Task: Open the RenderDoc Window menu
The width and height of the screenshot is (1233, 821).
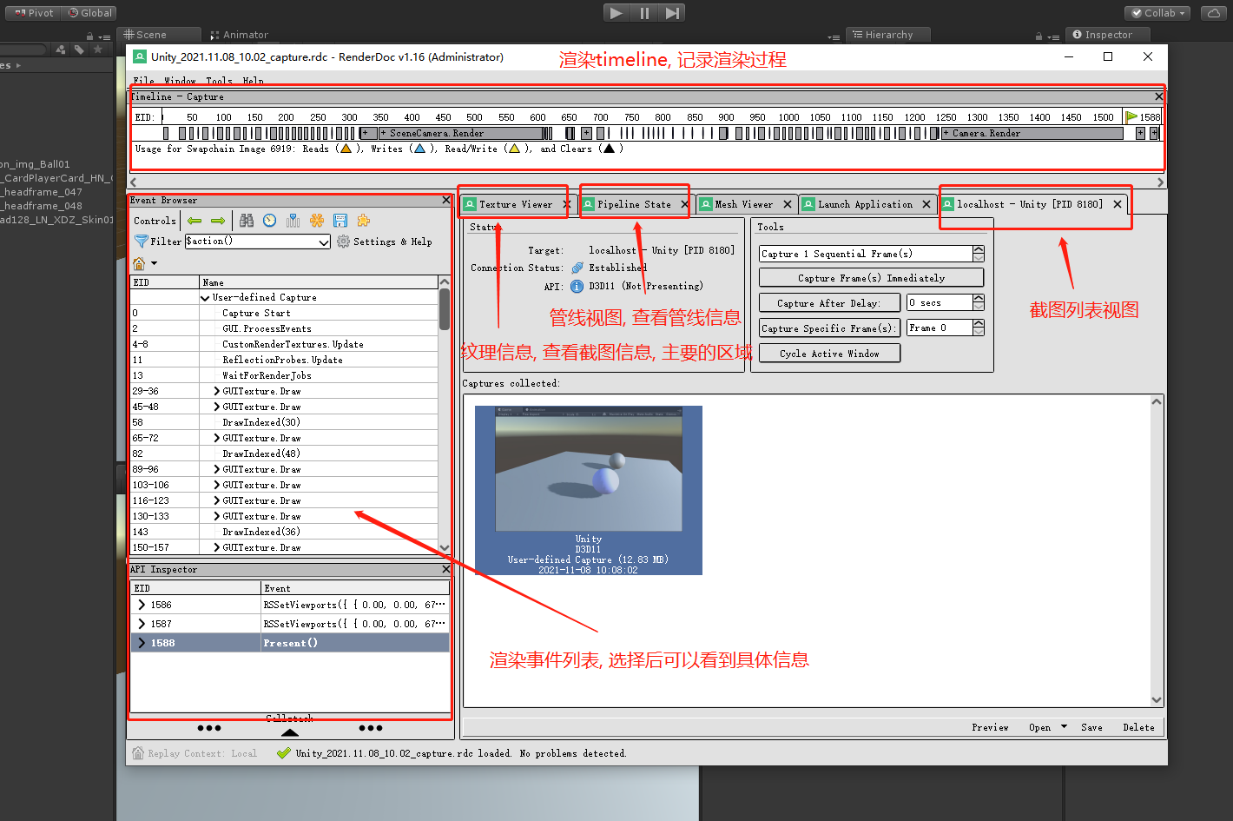Action: [x=181, y=81]
